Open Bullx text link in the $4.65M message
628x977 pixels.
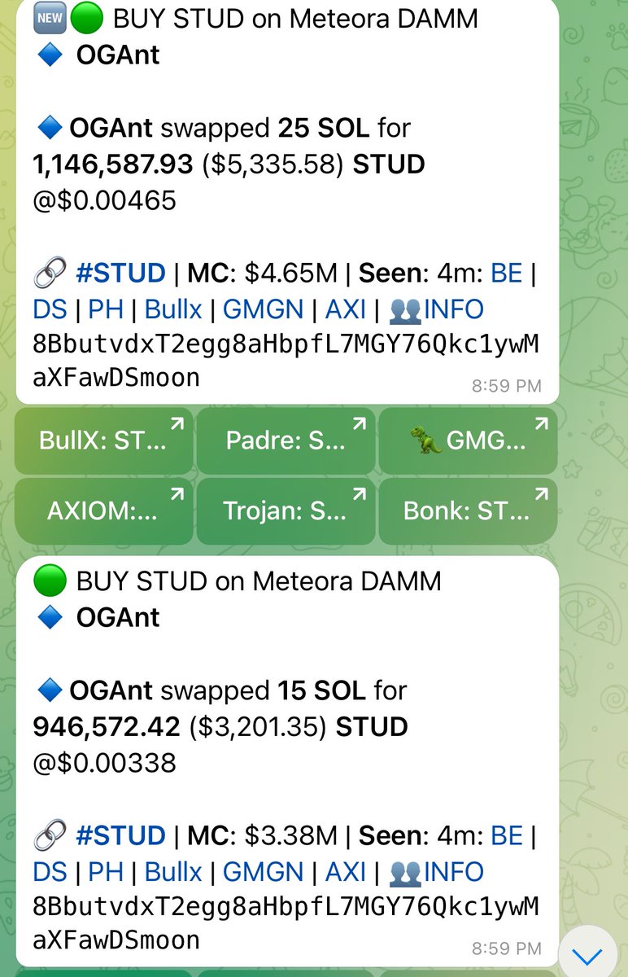coord(173,309)
